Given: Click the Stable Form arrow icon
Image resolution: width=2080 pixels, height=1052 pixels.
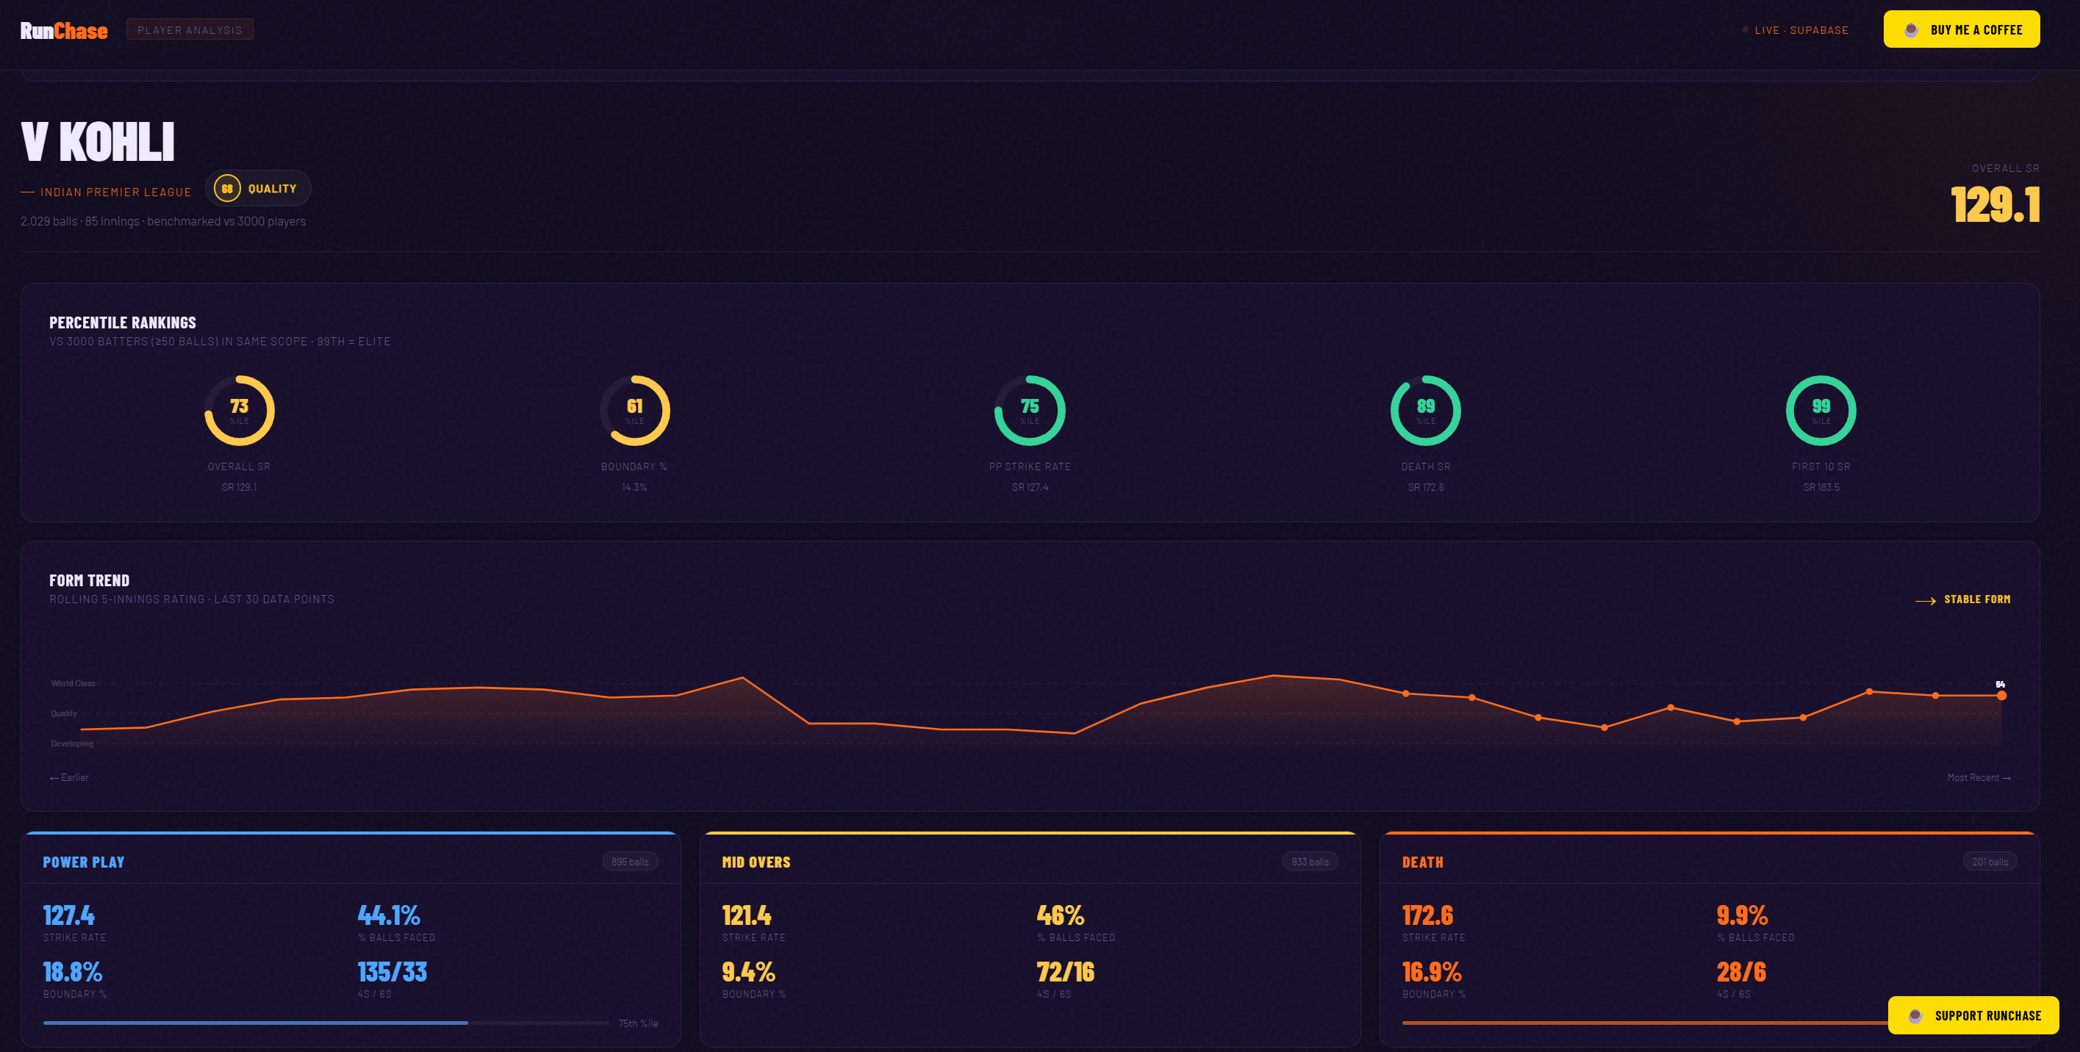Looking at the screenshot, I should [1926, 600].
